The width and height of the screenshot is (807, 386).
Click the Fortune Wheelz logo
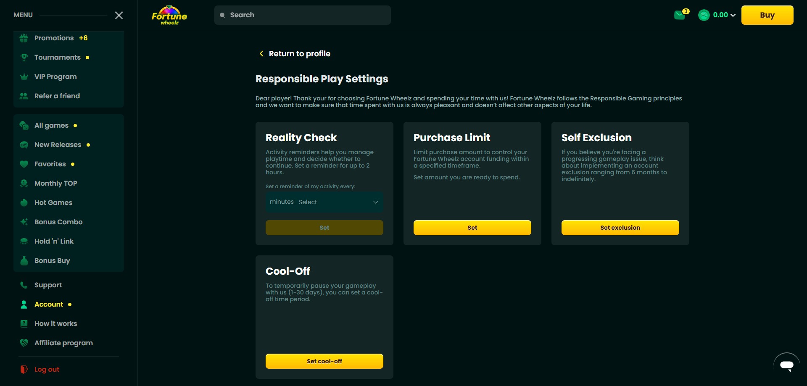tap(169, 15)
